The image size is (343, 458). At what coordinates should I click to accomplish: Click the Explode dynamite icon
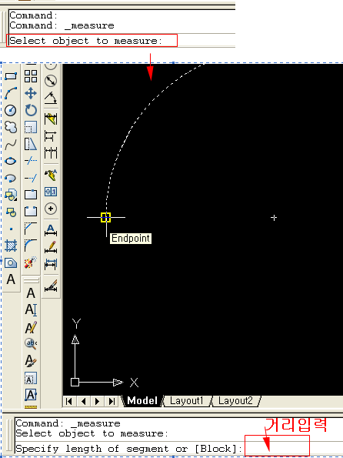(31, 262)
